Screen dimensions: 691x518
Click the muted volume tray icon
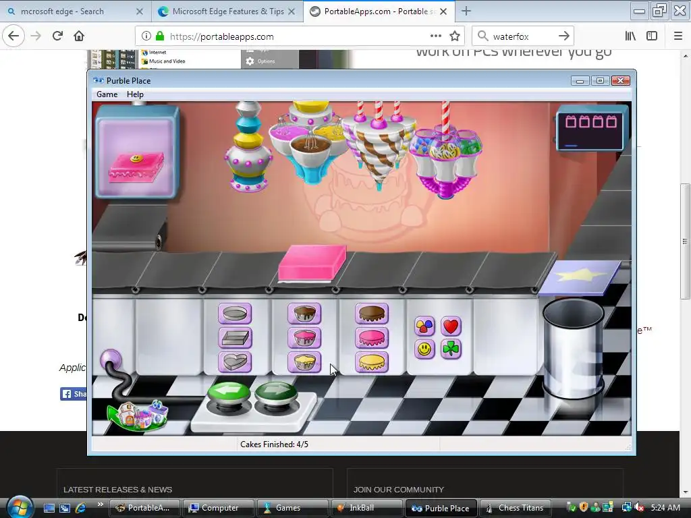[640, 507]
